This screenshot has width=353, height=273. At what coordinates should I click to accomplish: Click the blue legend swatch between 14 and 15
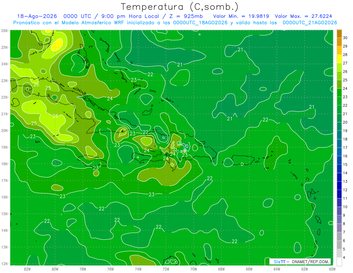[339, 168]
